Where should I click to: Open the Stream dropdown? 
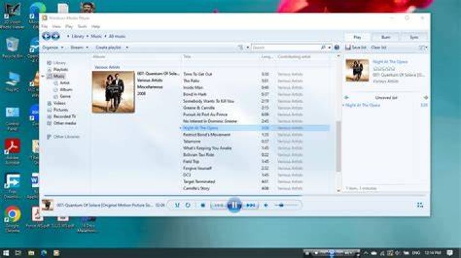79,47
